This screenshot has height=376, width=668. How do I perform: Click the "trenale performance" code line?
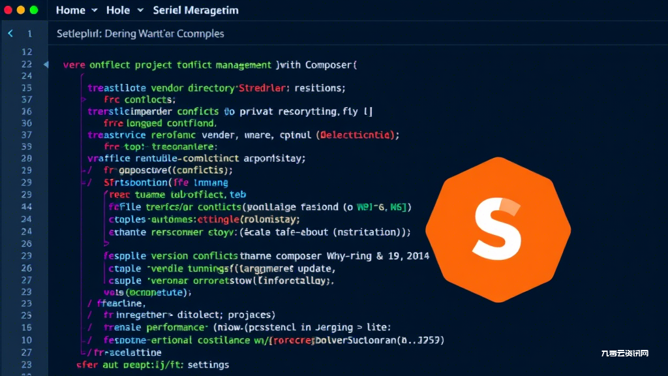coord(247,328)
